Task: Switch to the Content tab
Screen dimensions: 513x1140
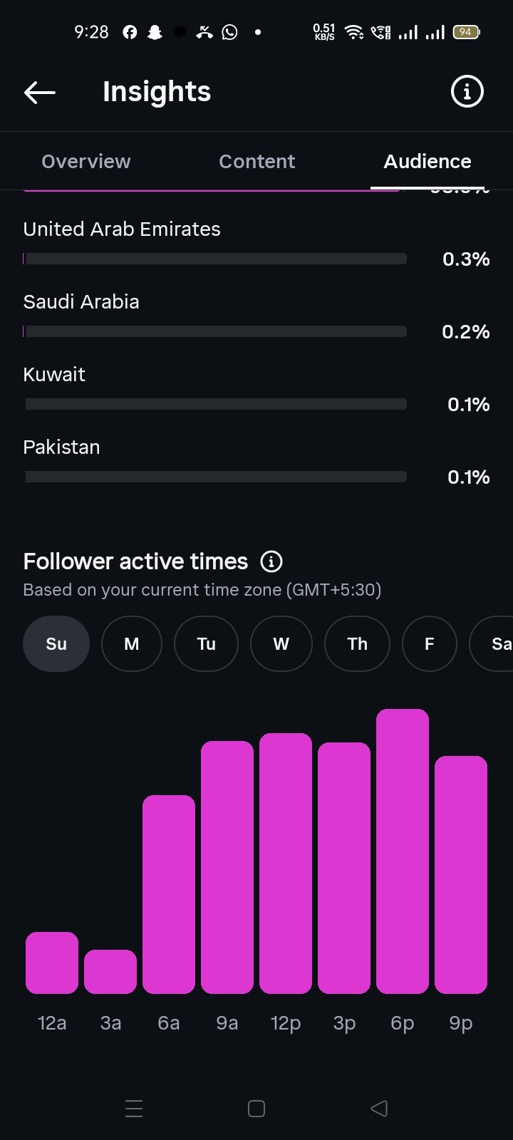Action: pyautogui.click(x=257, y=162)
